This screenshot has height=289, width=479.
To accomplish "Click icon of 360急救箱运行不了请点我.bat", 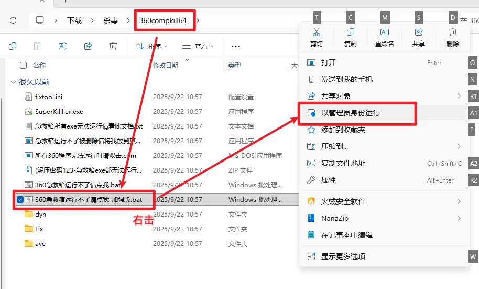I will [28, 185].
